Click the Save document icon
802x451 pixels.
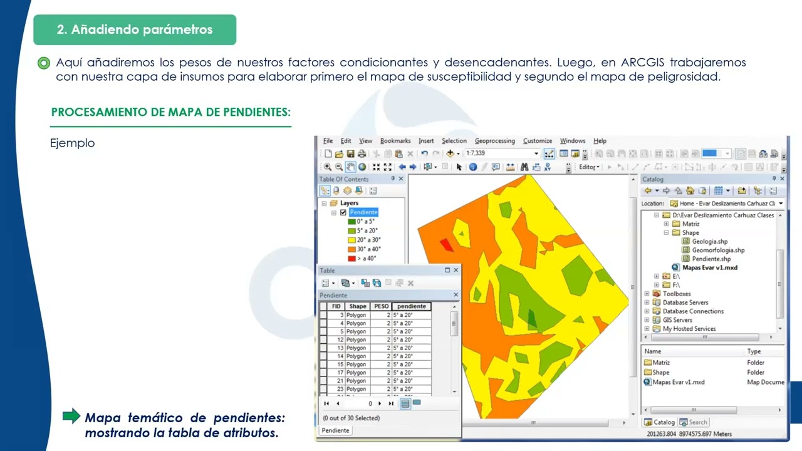tap(351, 153)
